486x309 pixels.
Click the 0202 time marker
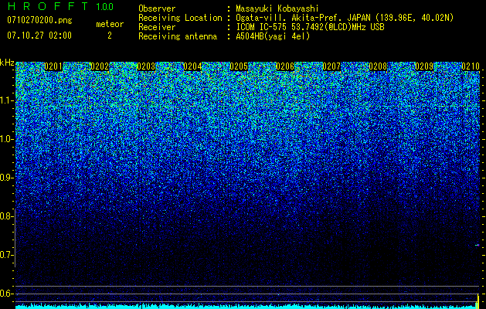click(x=100, y=66)
